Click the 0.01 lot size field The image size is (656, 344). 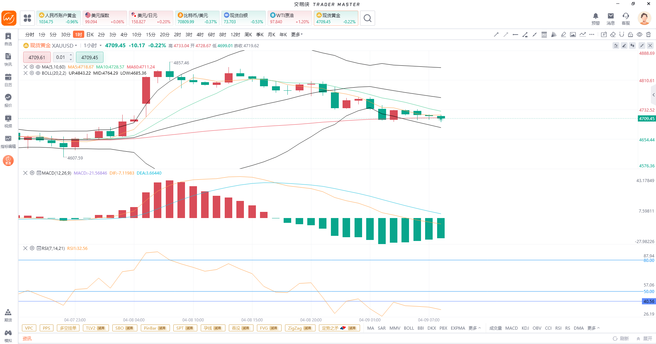coord(61,58)
